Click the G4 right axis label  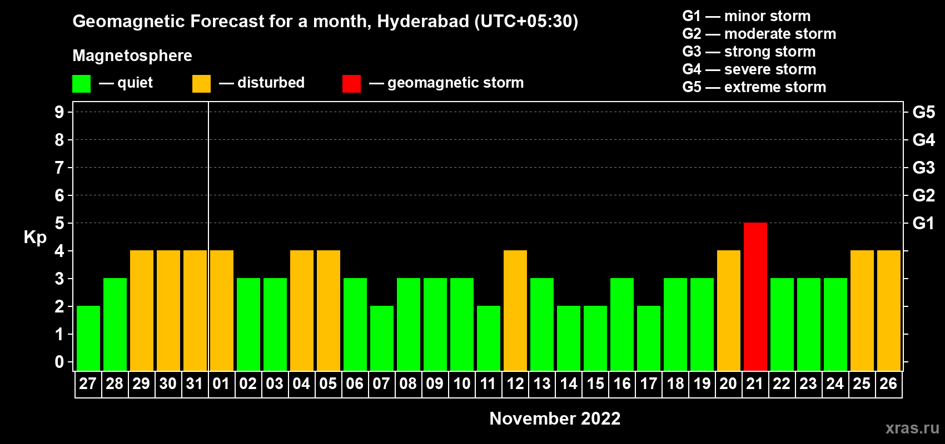[923, 140]
